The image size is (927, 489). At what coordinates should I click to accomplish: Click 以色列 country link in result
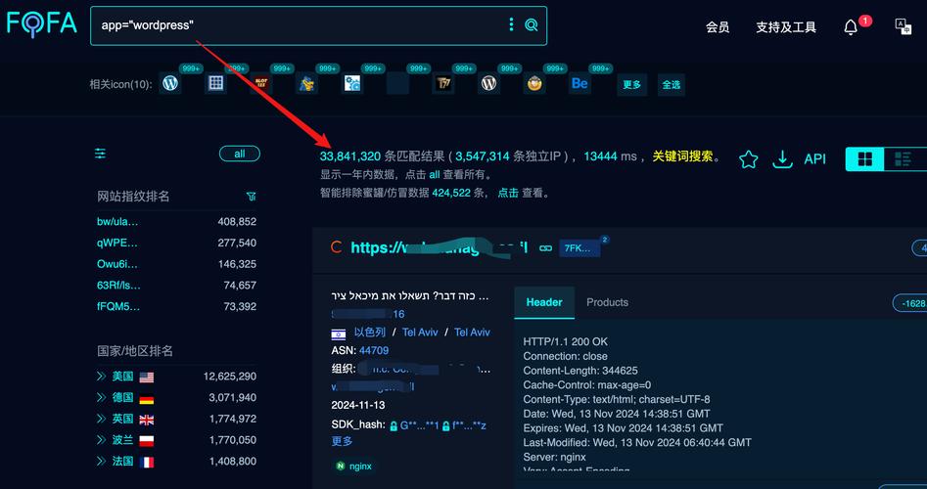(x=369, y=332)
